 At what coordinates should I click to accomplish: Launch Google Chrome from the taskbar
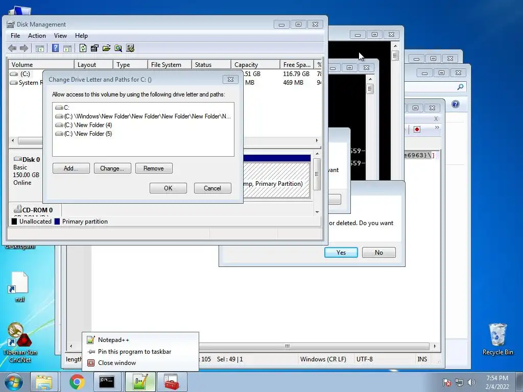(77, 382)
